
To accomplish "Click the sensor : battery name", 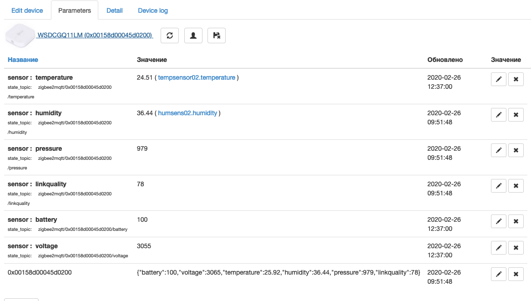I will click(x=32, y=219).
